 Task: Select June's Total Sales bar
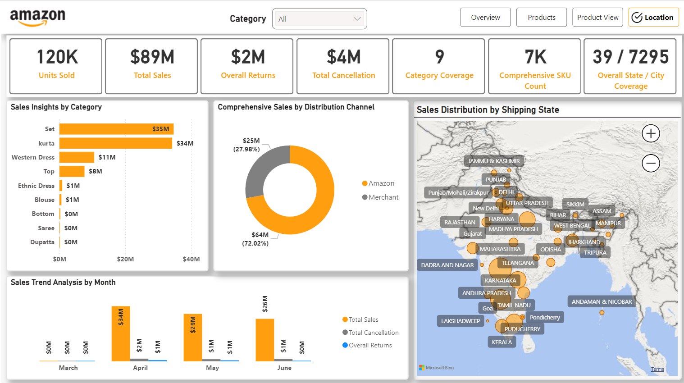pyautogui.click(x=265, y=340)
